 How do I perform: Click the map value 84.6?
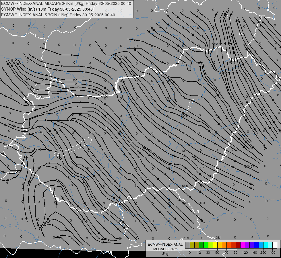(x=185, y=204)
